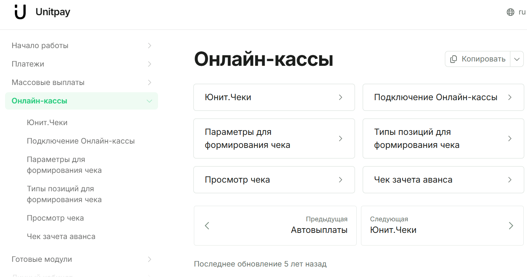Click the arrow on Просмотр чека card

click(x=340, y=180)
